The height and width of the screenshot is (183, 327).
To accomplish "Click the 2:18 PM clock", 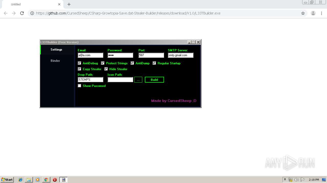I will pyautogui.click(x=314, y=180).
